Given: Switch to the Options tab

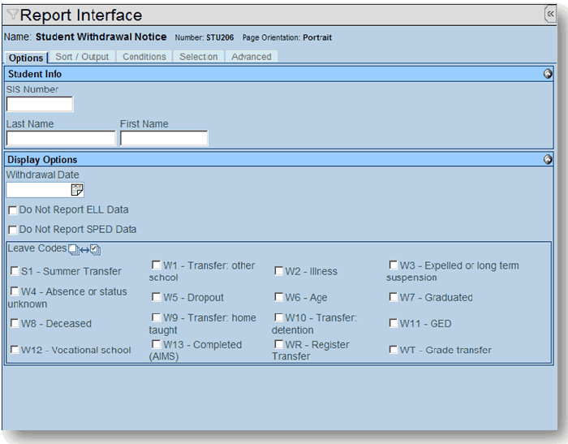Looking at the screenshot, I should click(x=26, y=58).
